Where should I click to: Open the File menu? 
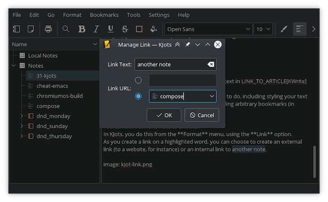point(17,15)
